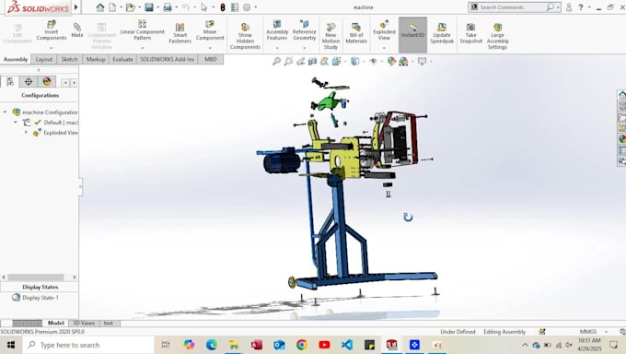Click the Open file icon

[130, 7]
